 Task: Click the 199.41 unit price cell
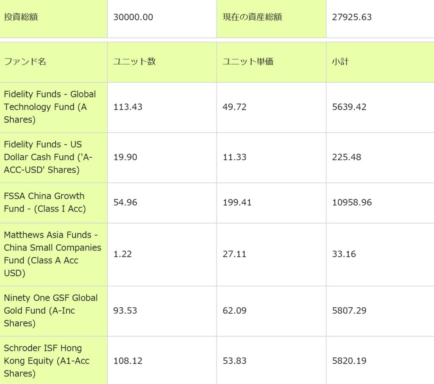coord(237,203)
